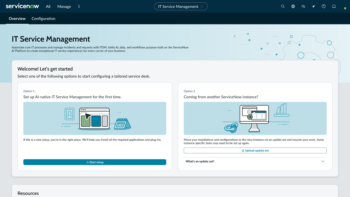Click the Welcome! Let's get started heading
The image size is (350, 197).
tap(45, 69)
